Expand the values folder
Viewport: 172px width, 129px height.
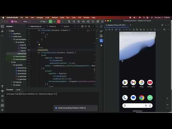12,85
